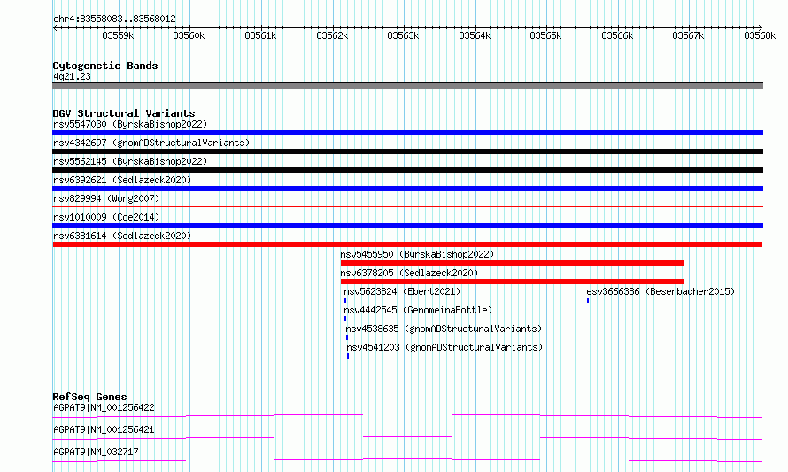Click the nsv5562145 (ByrskaBishop2022) black bar
Screen dimensions: 788x472
click(x=407, y=170)
